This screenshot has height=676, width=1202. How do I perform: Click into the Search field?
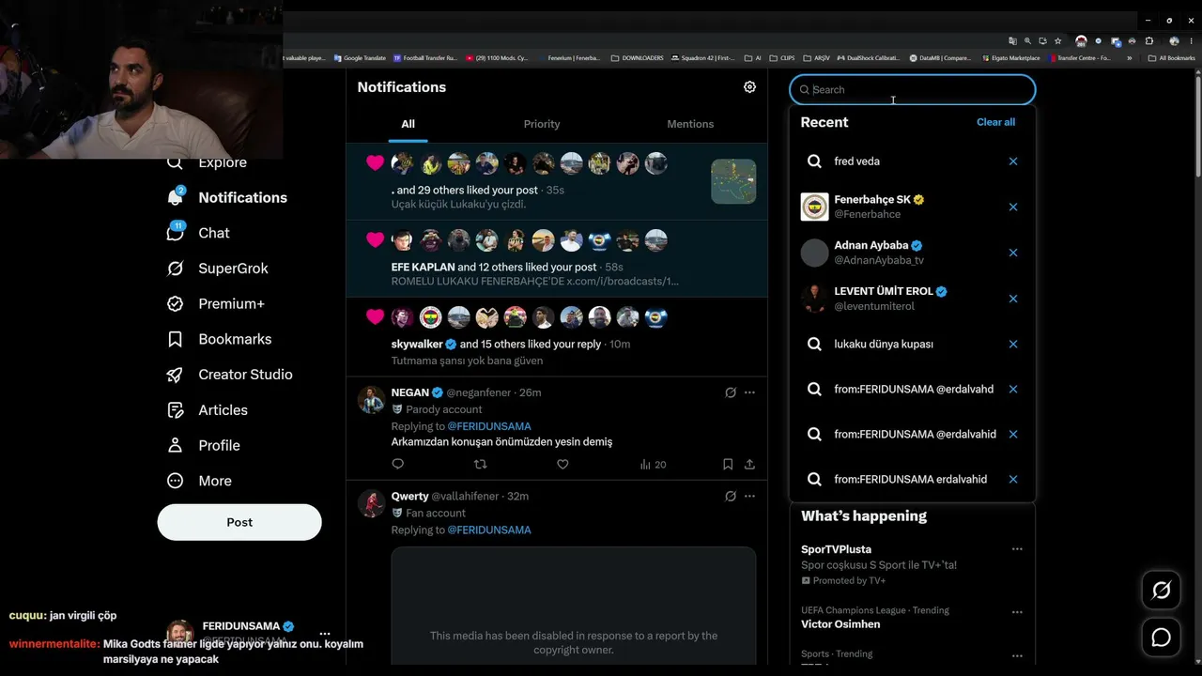pyautogui.click(x=913, y=90)
